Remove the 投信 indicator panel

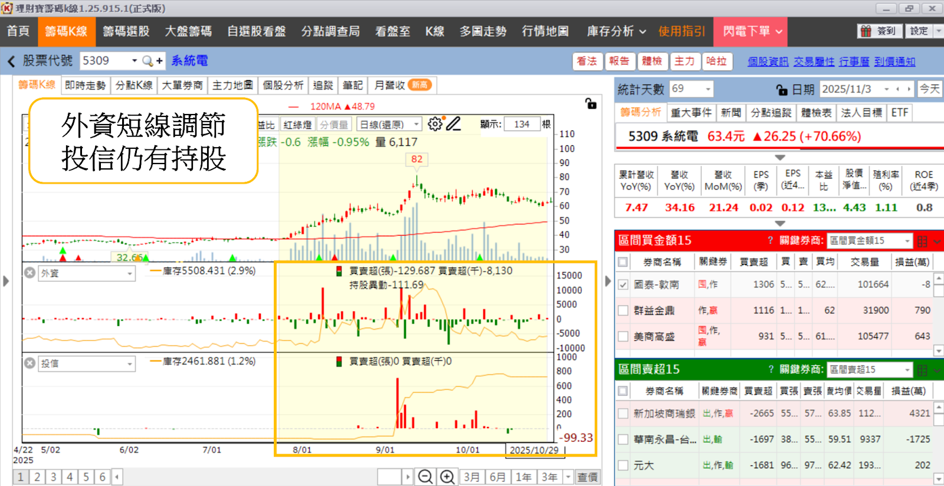coord(30,363)
